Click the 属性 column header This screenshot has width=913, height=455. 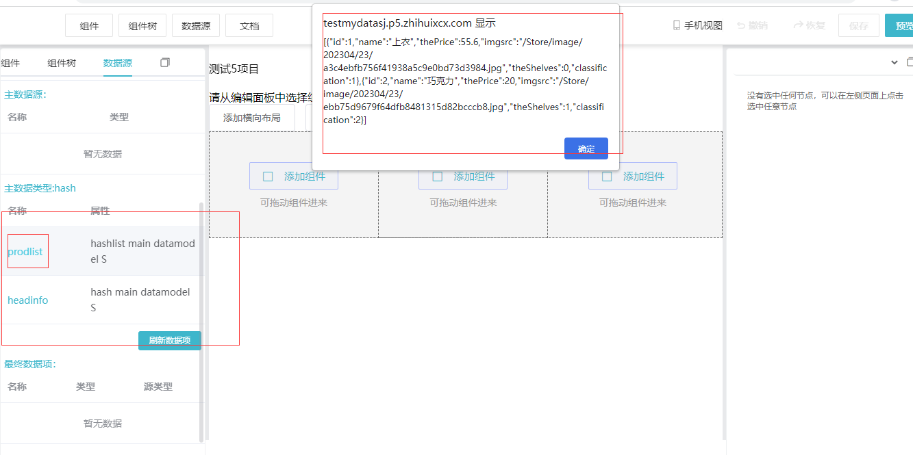(100, 211)
